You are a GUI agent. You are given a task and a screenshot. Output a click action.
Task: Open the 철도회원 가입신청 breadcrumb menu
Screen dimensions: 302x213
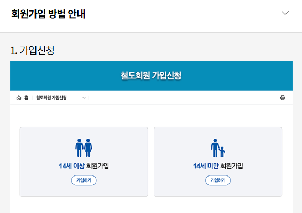[51, 98]
